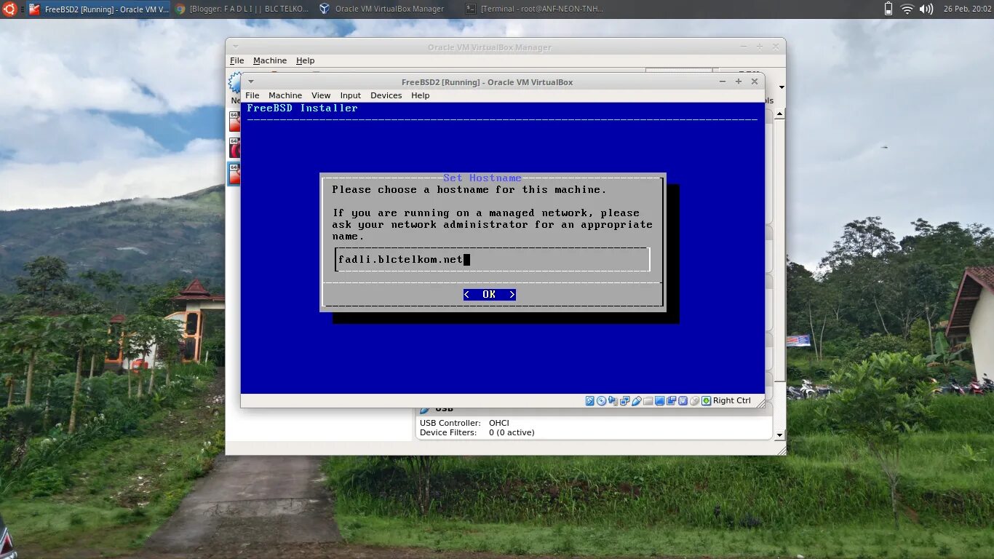Screen dimensions: 994x559
Task: Click the optical disk status icon
Action: (x=601, y=400)
